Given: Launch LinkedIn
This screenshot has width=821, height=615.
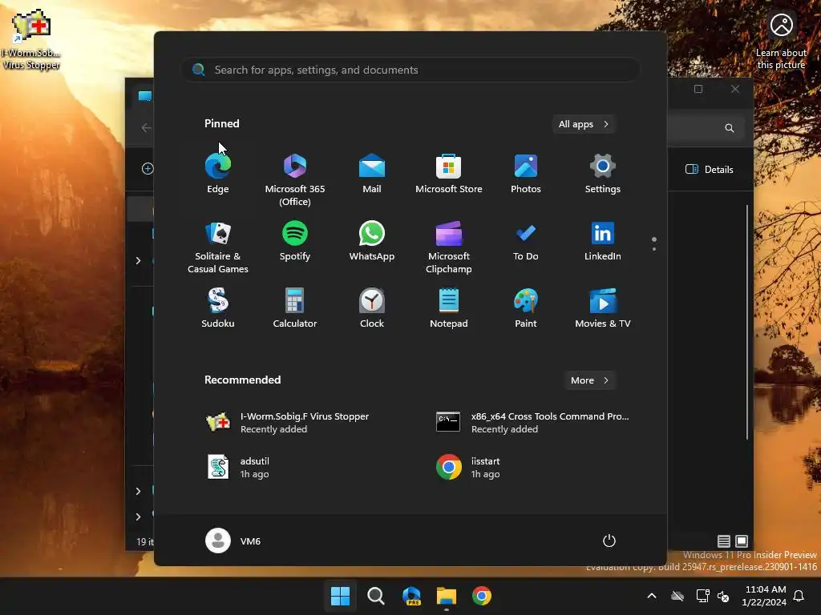Looking at the screenshot, I should click(x=603, y=241).
